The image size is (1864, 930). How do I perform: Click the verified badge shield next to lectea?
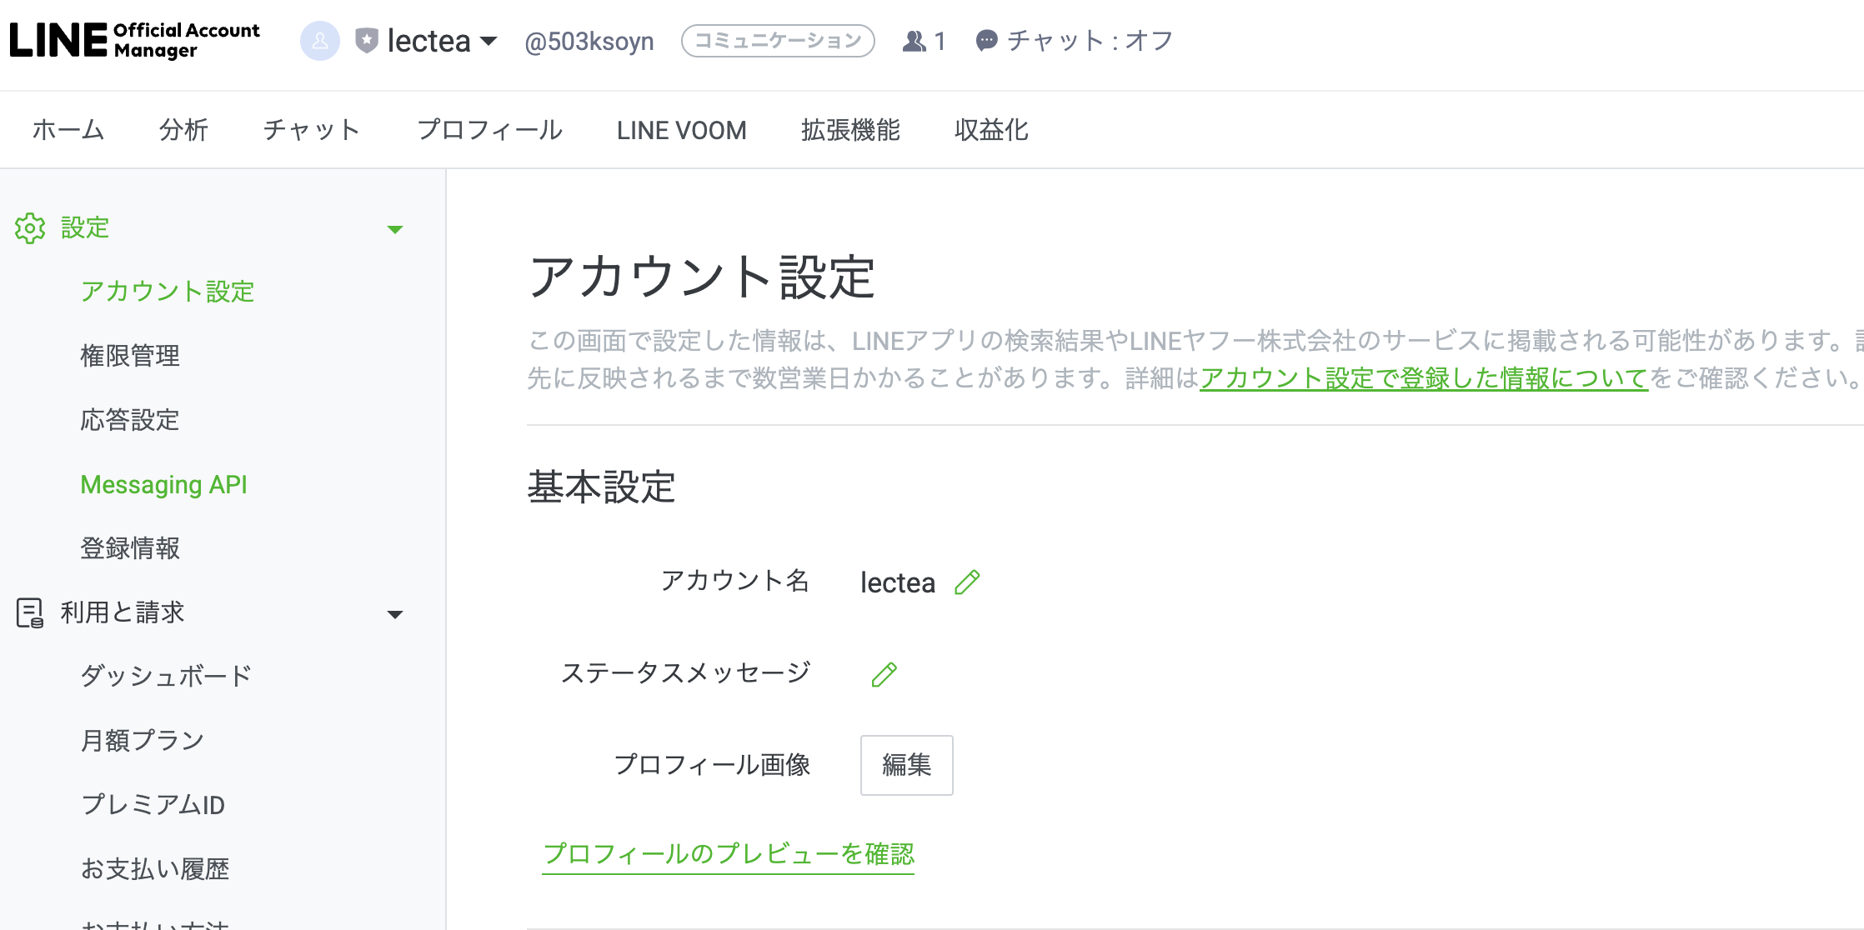pos(367,40)
